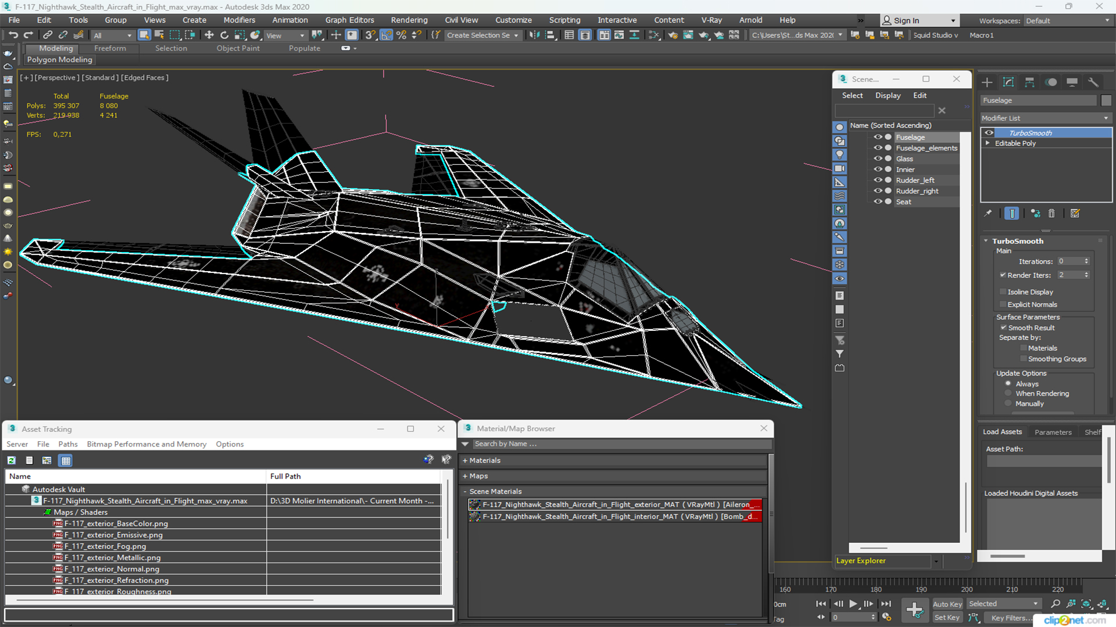Activate the Select and Link tool
The image size is (1116, 627).
48,35
